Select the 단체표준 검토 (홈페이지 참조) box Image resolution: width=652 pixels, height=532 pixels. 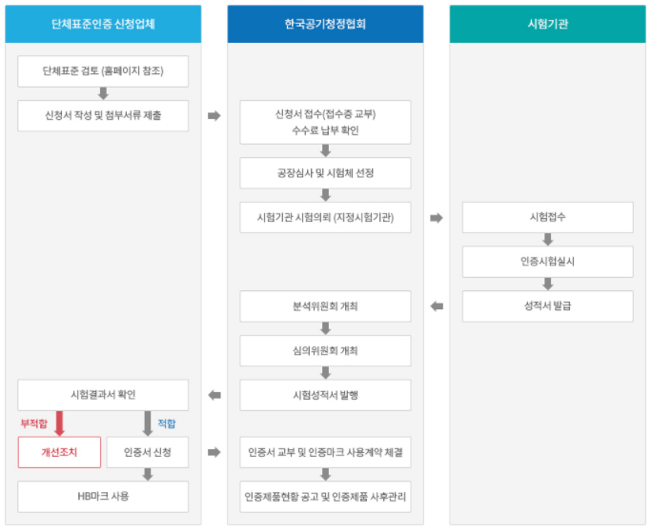103,71
